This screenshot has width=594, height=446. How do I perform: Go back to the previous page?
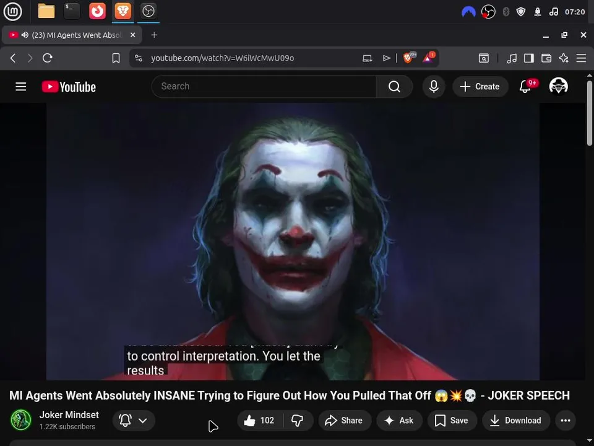[13, 58]
